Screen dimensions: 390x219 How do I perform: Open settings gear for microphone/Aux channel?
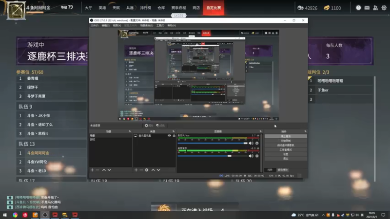[257, 143]
